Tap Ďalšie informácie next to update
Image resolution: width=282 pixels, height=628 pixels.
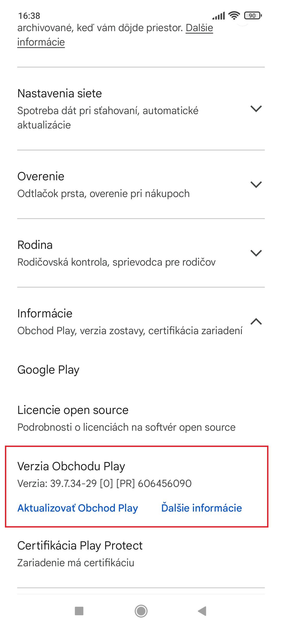click(x=202, y=508)
